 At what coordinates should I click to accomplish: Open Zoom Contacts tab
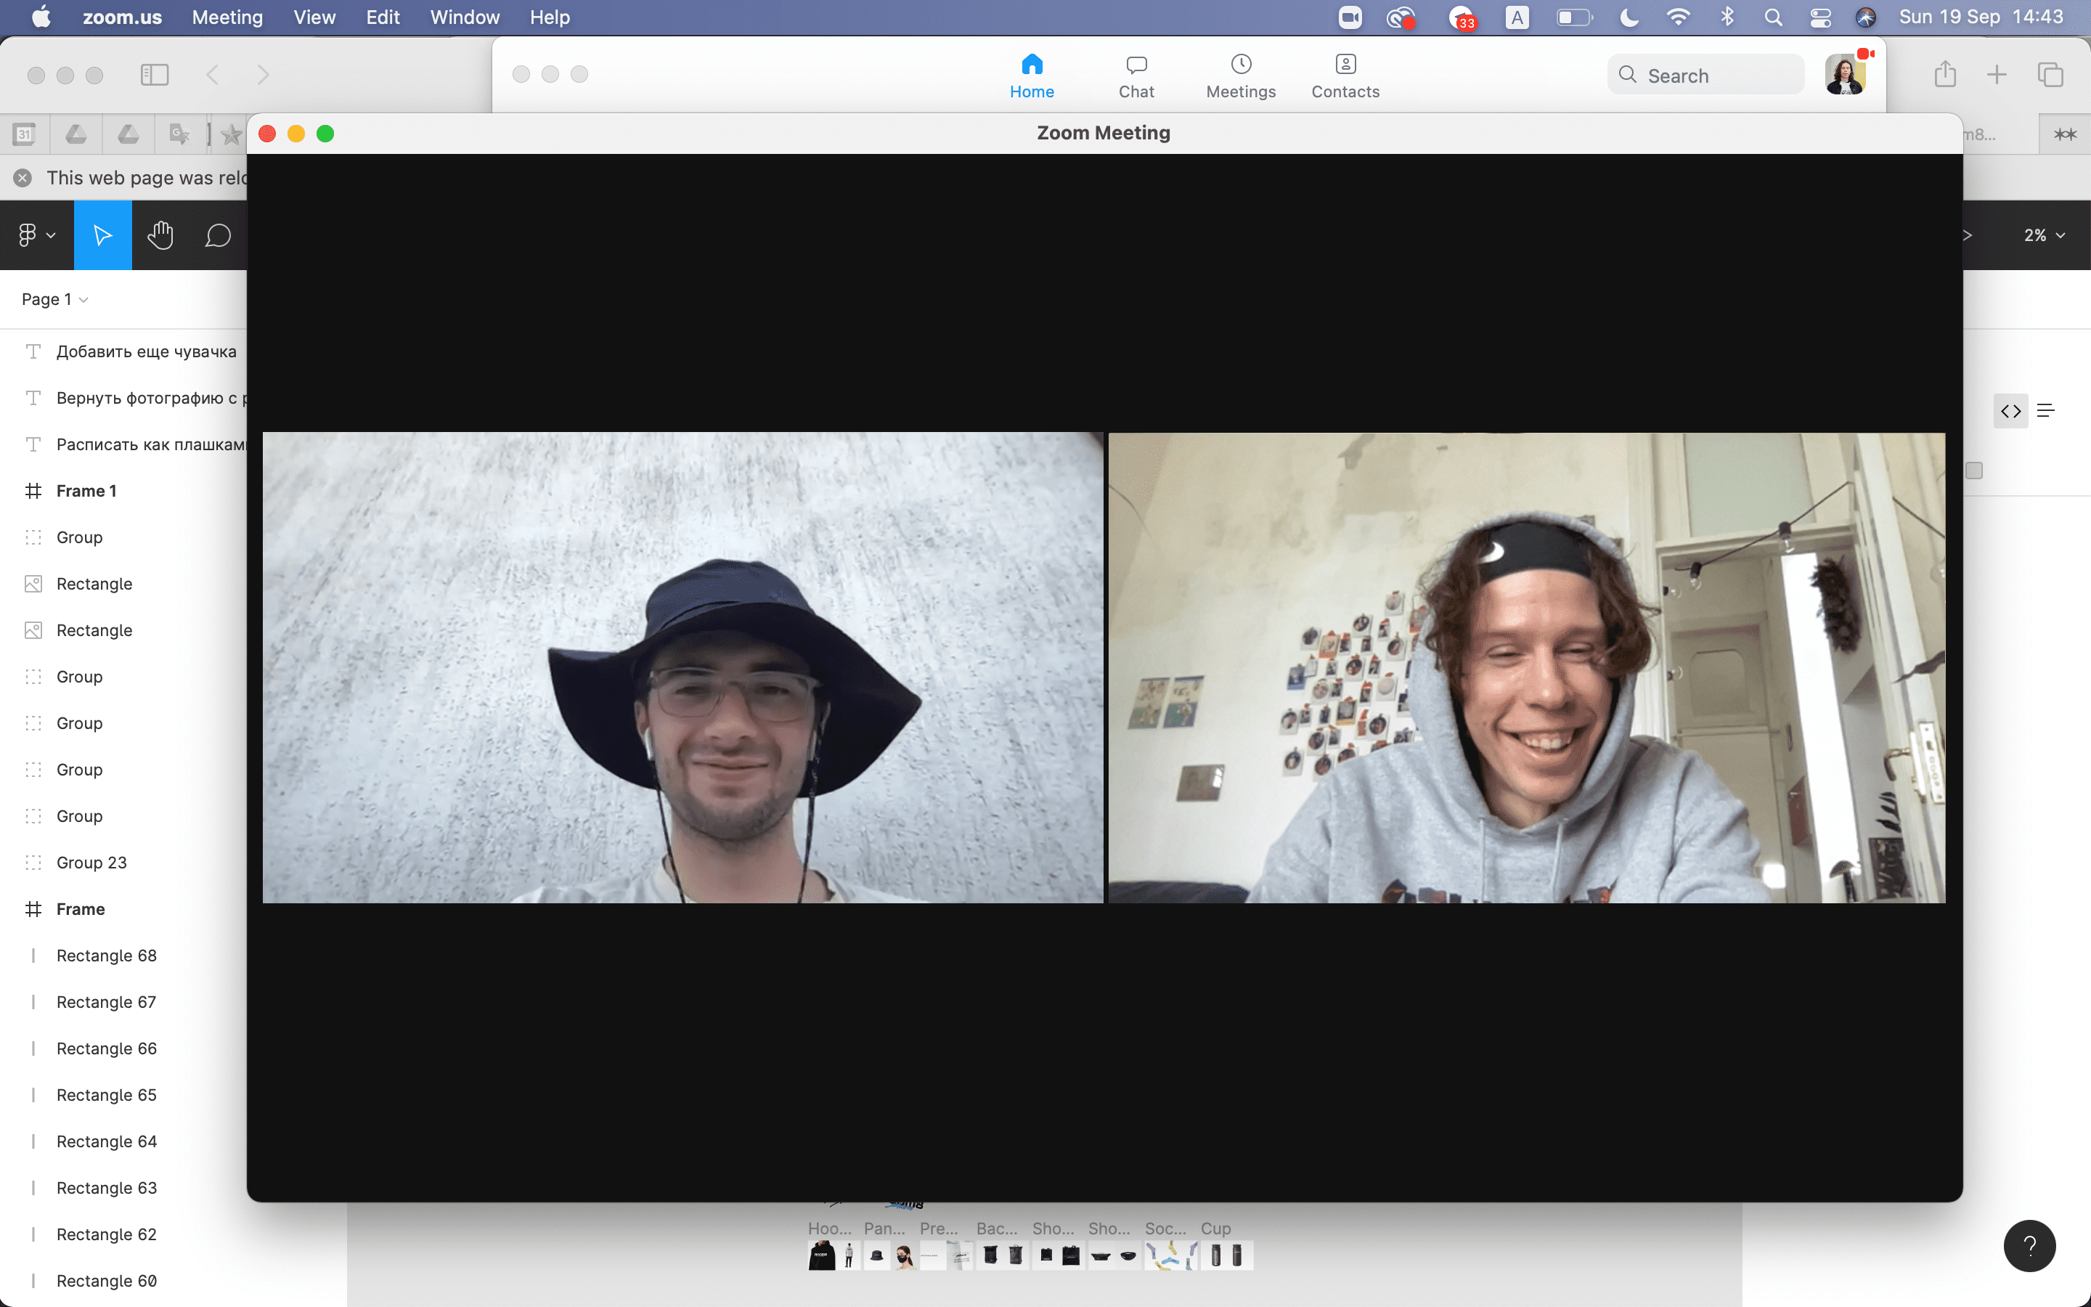(1345, 76)
